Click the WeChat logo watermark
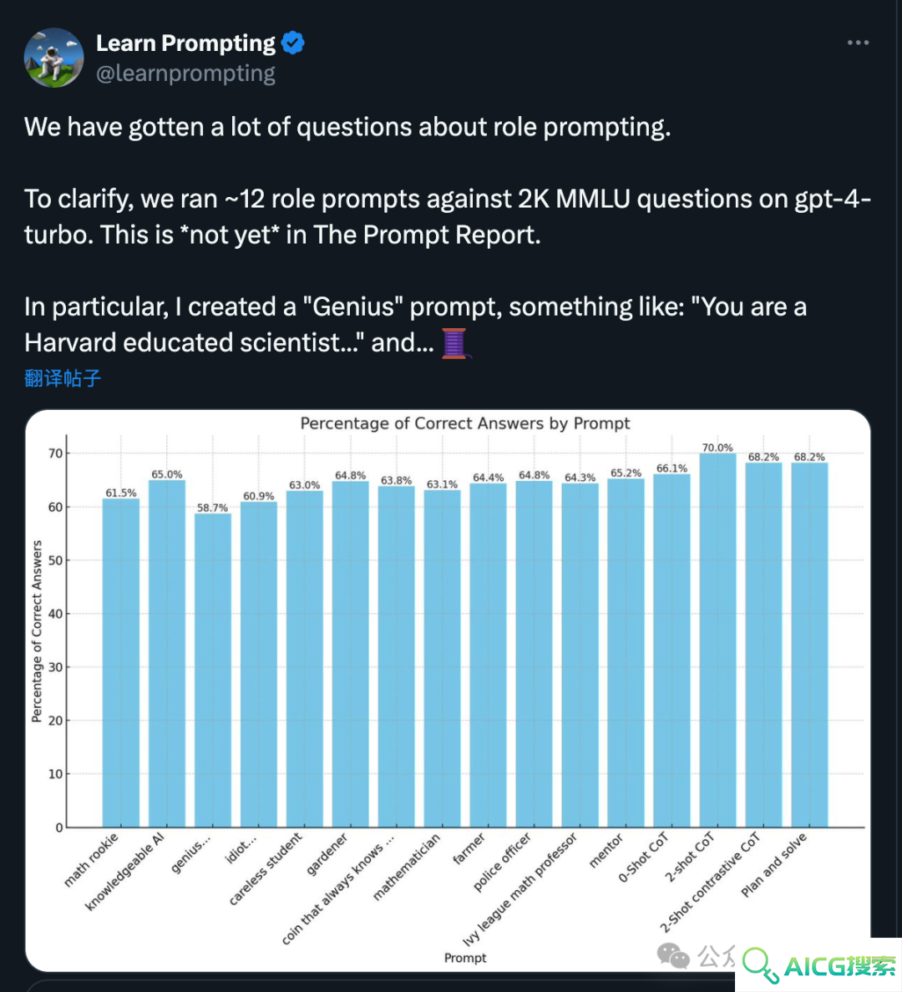The width and height of the screenshot is (902, 992). 673,955
